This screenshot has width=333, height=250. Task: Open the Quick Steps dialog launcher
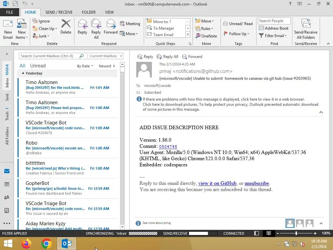(x=190, y=44)
